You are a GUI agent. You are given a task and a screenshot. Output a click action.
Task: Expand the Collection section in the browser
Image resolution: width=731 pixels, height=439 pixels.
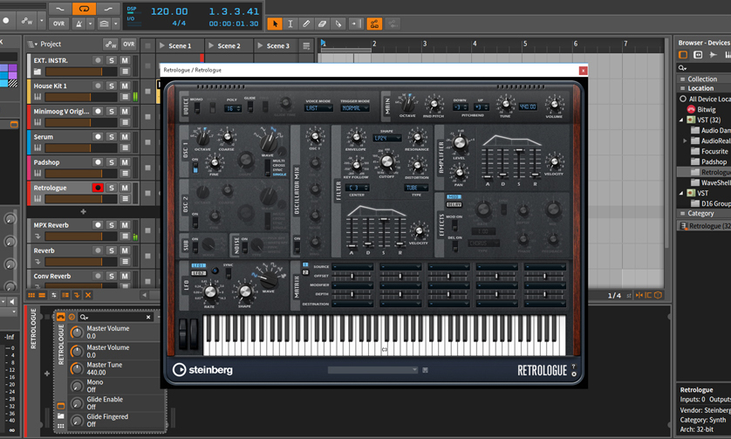pyautogui.click(x=702, y=79)
